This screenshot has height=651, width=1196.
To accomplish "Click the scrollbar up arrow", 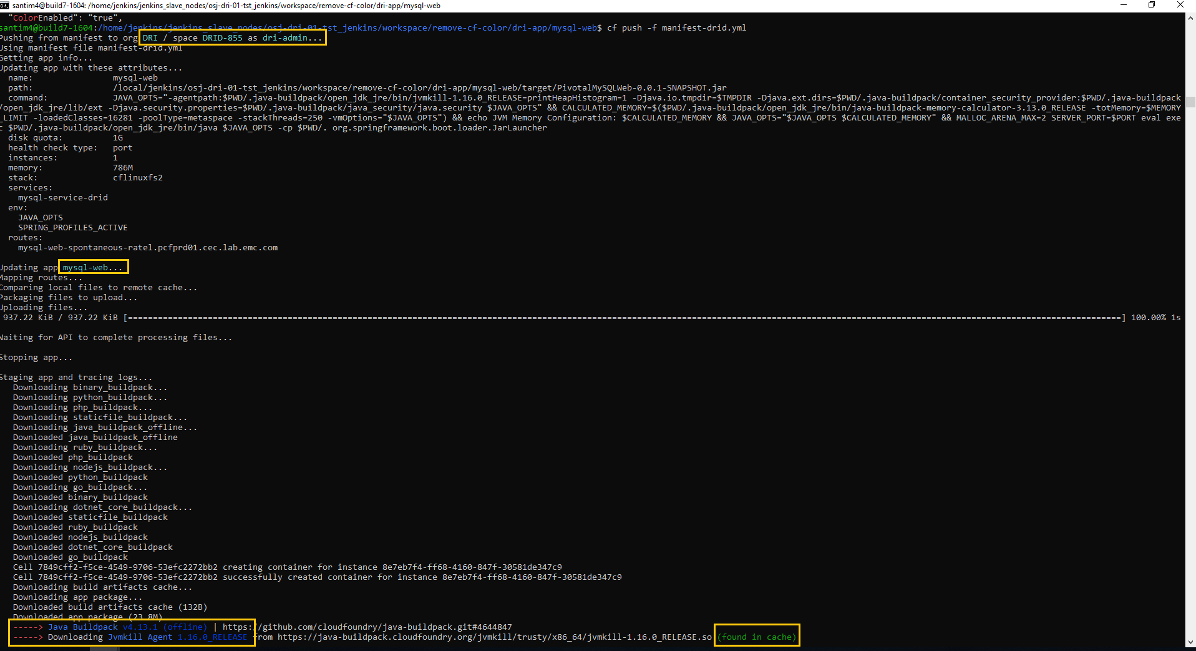I will 1190,18.
